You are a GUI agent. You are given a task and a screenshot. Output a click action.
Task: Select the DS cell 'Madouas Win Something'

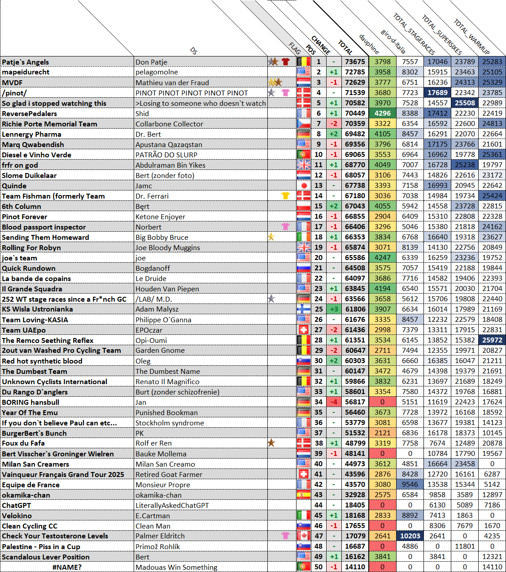click(x=201, y=567)
